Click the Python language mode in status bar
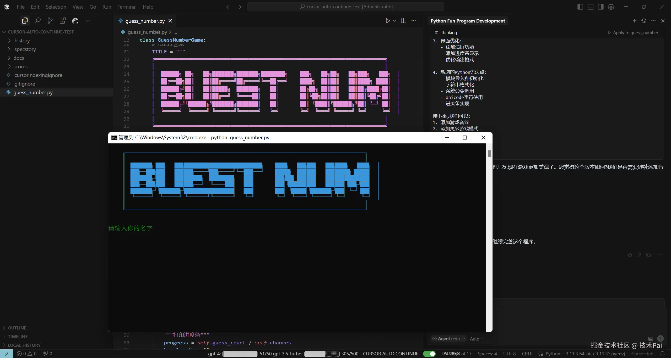 tap(553, 354)
